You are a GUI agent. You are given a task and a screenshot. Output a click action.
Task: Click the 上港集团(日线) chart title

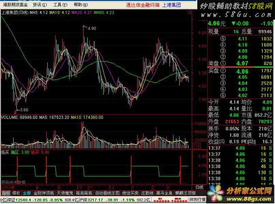click(x=15, y=13)
